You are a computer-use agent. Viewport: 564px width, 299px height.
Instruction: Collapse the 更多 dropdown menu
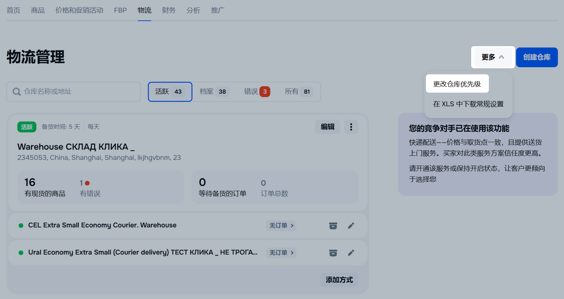[x=493, y=57]
